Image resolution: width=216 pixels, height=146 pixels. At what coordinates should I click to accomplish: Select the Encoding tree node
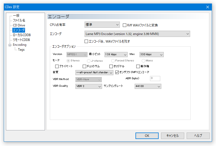pyautogui.click(x=20, y=45)
